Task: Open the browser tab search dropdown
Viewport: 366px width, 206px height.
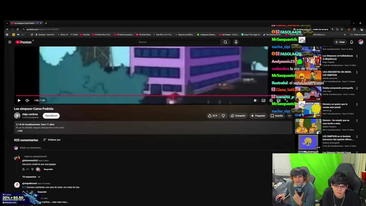Action: [x=7, y=23]
